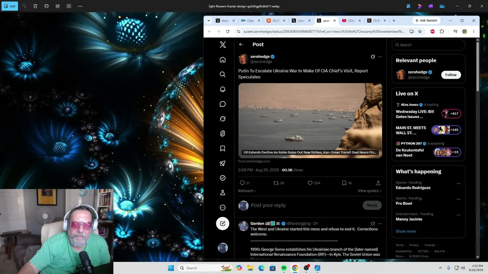
Task: Bookmark this page with the star icon
Action: pos(420,32)
